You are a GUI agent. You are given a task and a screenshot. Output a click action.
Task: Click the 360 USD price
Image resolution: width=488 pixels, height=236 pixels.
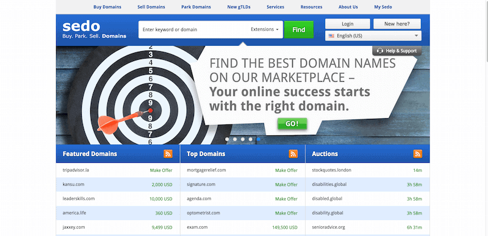click(163, 213)
